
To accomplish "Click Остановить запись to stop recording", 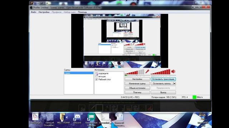I will [162, 84].
